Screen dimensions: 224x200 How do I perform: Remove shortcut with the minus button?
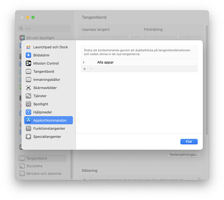pos(91,69)
